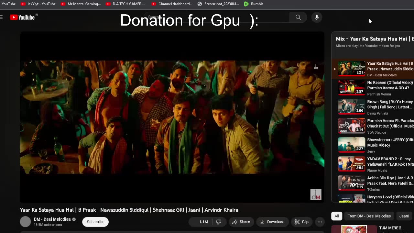Image resolution: width=414 pixels, height=233 pixels.
Task: Start voice search with microphone icon
Action: [x=317, y=17]
